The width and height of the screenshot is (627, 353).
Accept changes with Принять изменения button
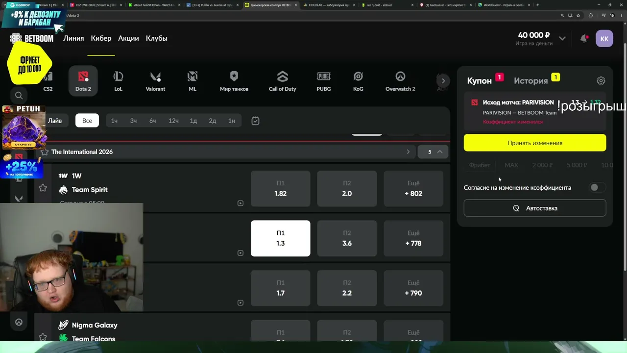pyautogui.click(x=535, y=143)
